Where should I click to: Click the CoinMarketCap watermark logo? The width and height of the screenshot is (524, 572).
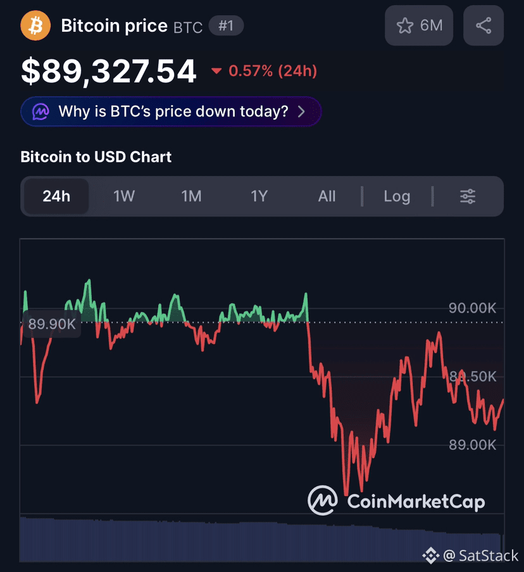[x=396, y=500]
